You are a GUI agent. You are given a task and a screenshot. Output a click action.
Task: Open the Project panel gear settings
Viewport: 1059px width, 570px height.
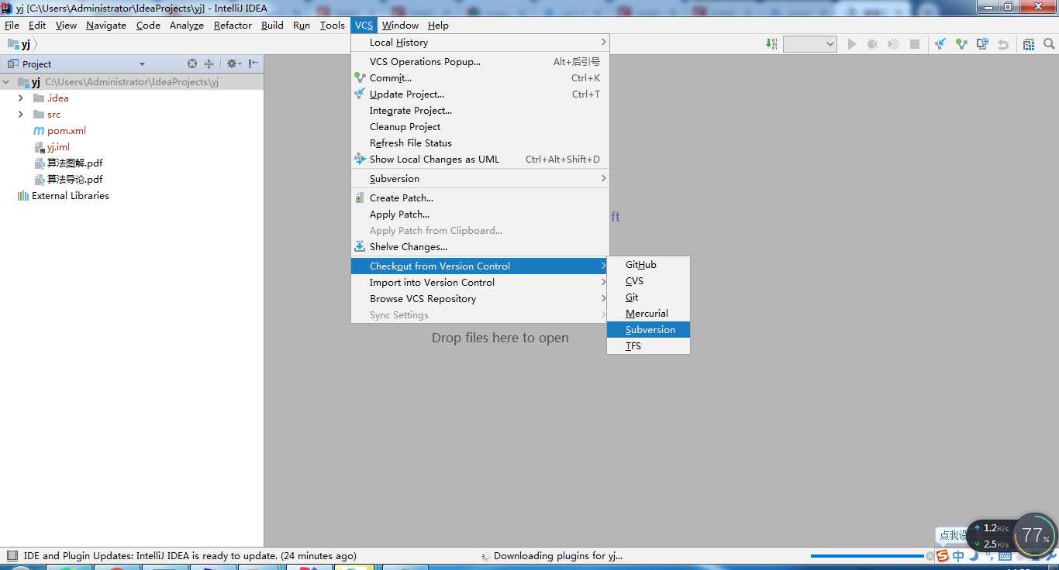(233, 64)
